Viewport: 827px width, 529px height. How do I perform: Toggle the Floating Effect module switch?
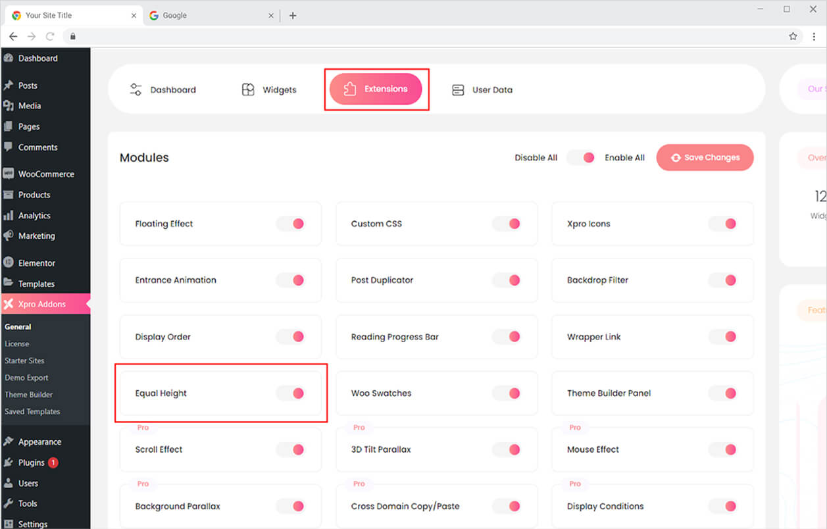(290, 224)
